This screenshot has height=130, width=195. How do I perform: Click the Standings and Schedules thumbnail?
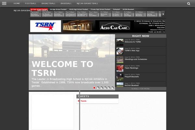pos(120,60)
